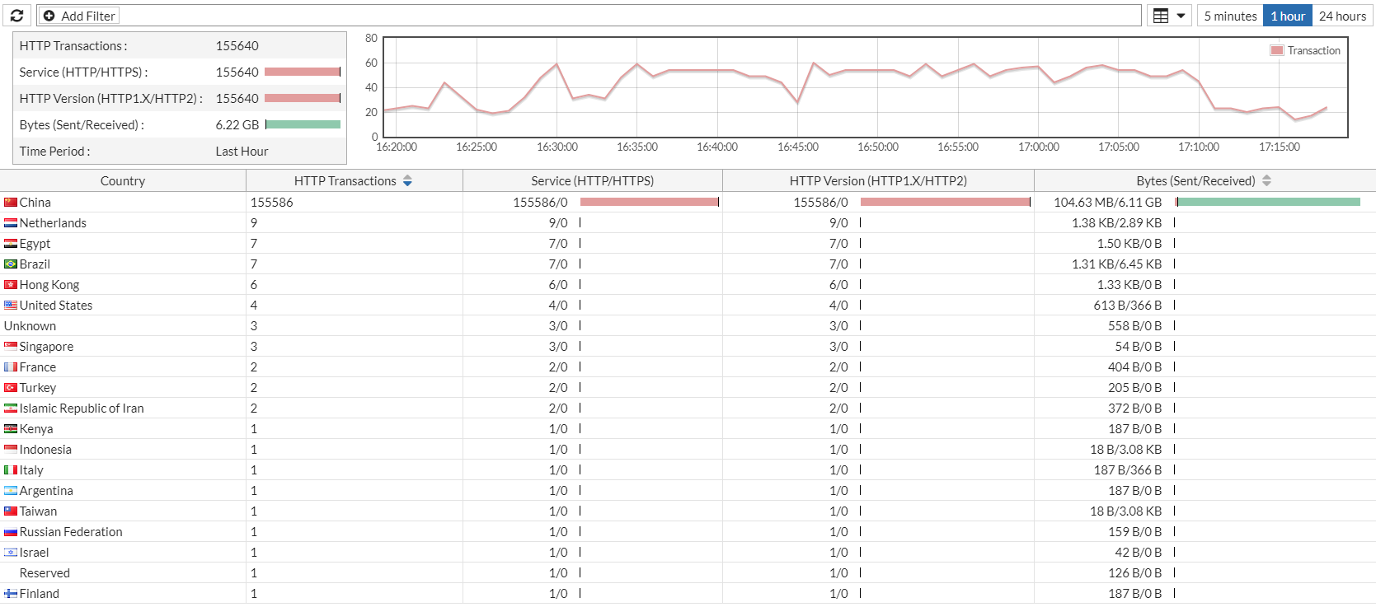1376x607 pixels.
Task: Click the Add Filter plus icon
Action: pos(49,16)
